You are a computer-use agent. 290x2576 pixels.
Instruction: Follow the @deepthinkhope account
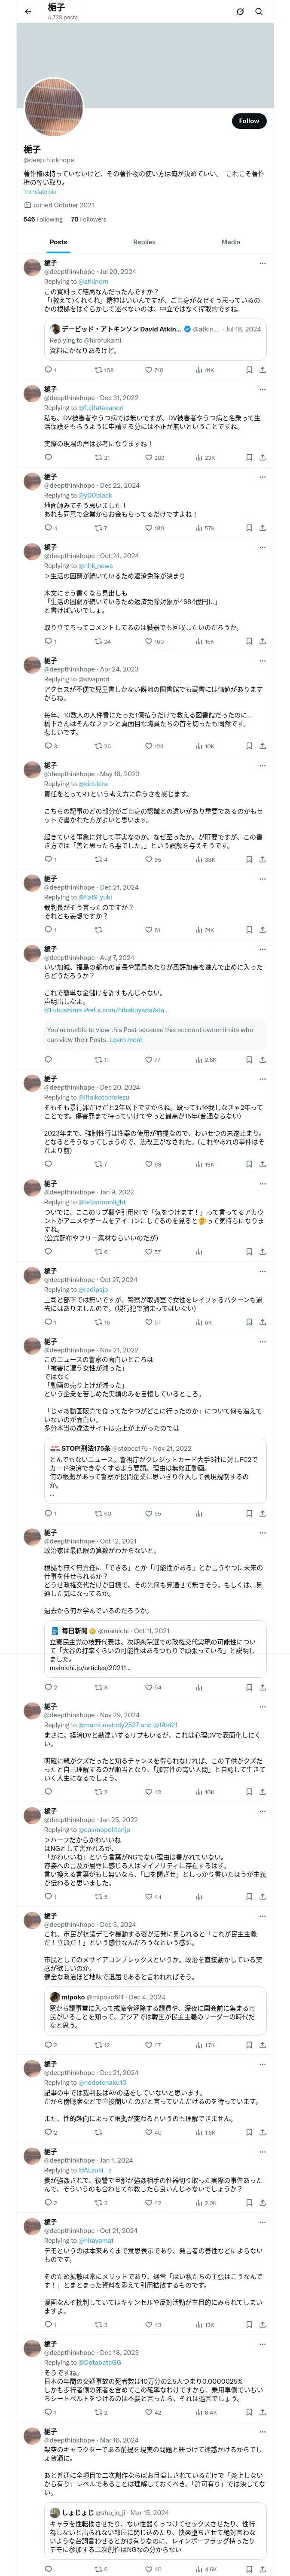pyautogui.click(x=249, y=121)
